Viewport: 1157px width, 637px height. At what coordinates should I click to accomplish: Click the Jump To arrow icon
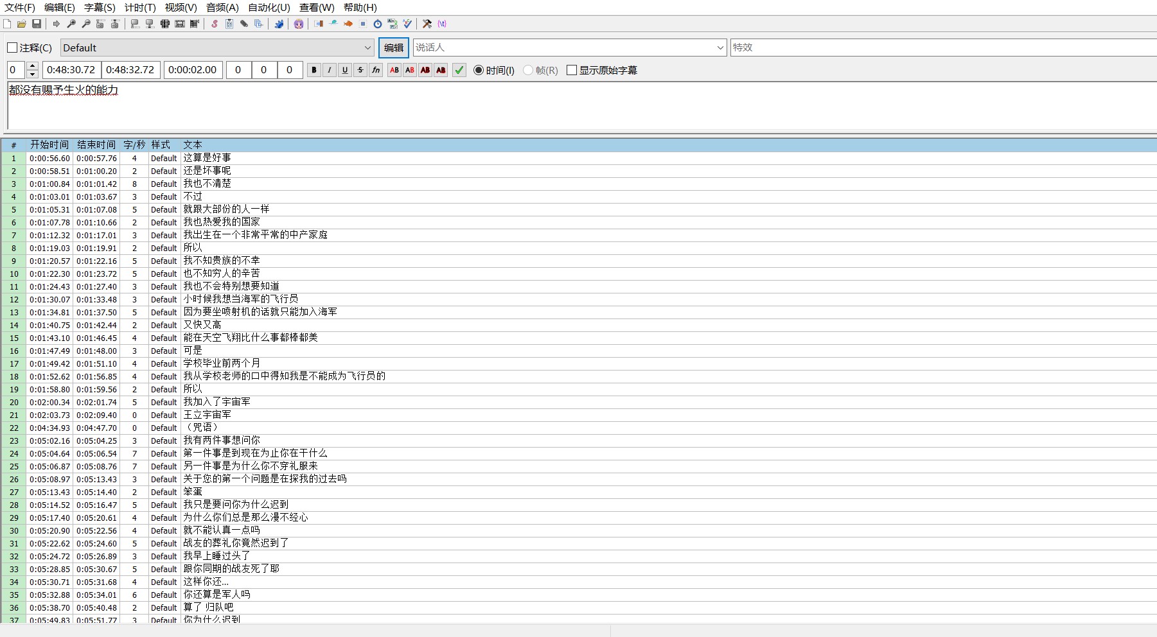(57, 24)
